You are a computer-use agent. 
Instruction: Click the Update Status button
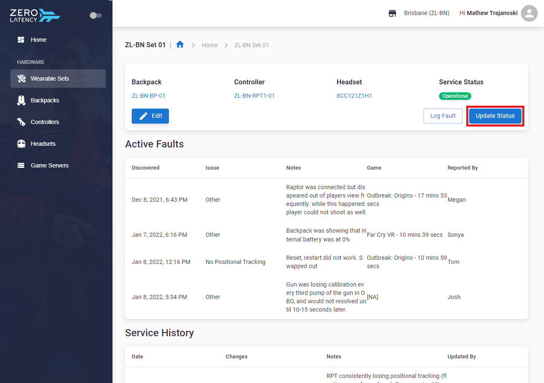(x=495, y=116)
